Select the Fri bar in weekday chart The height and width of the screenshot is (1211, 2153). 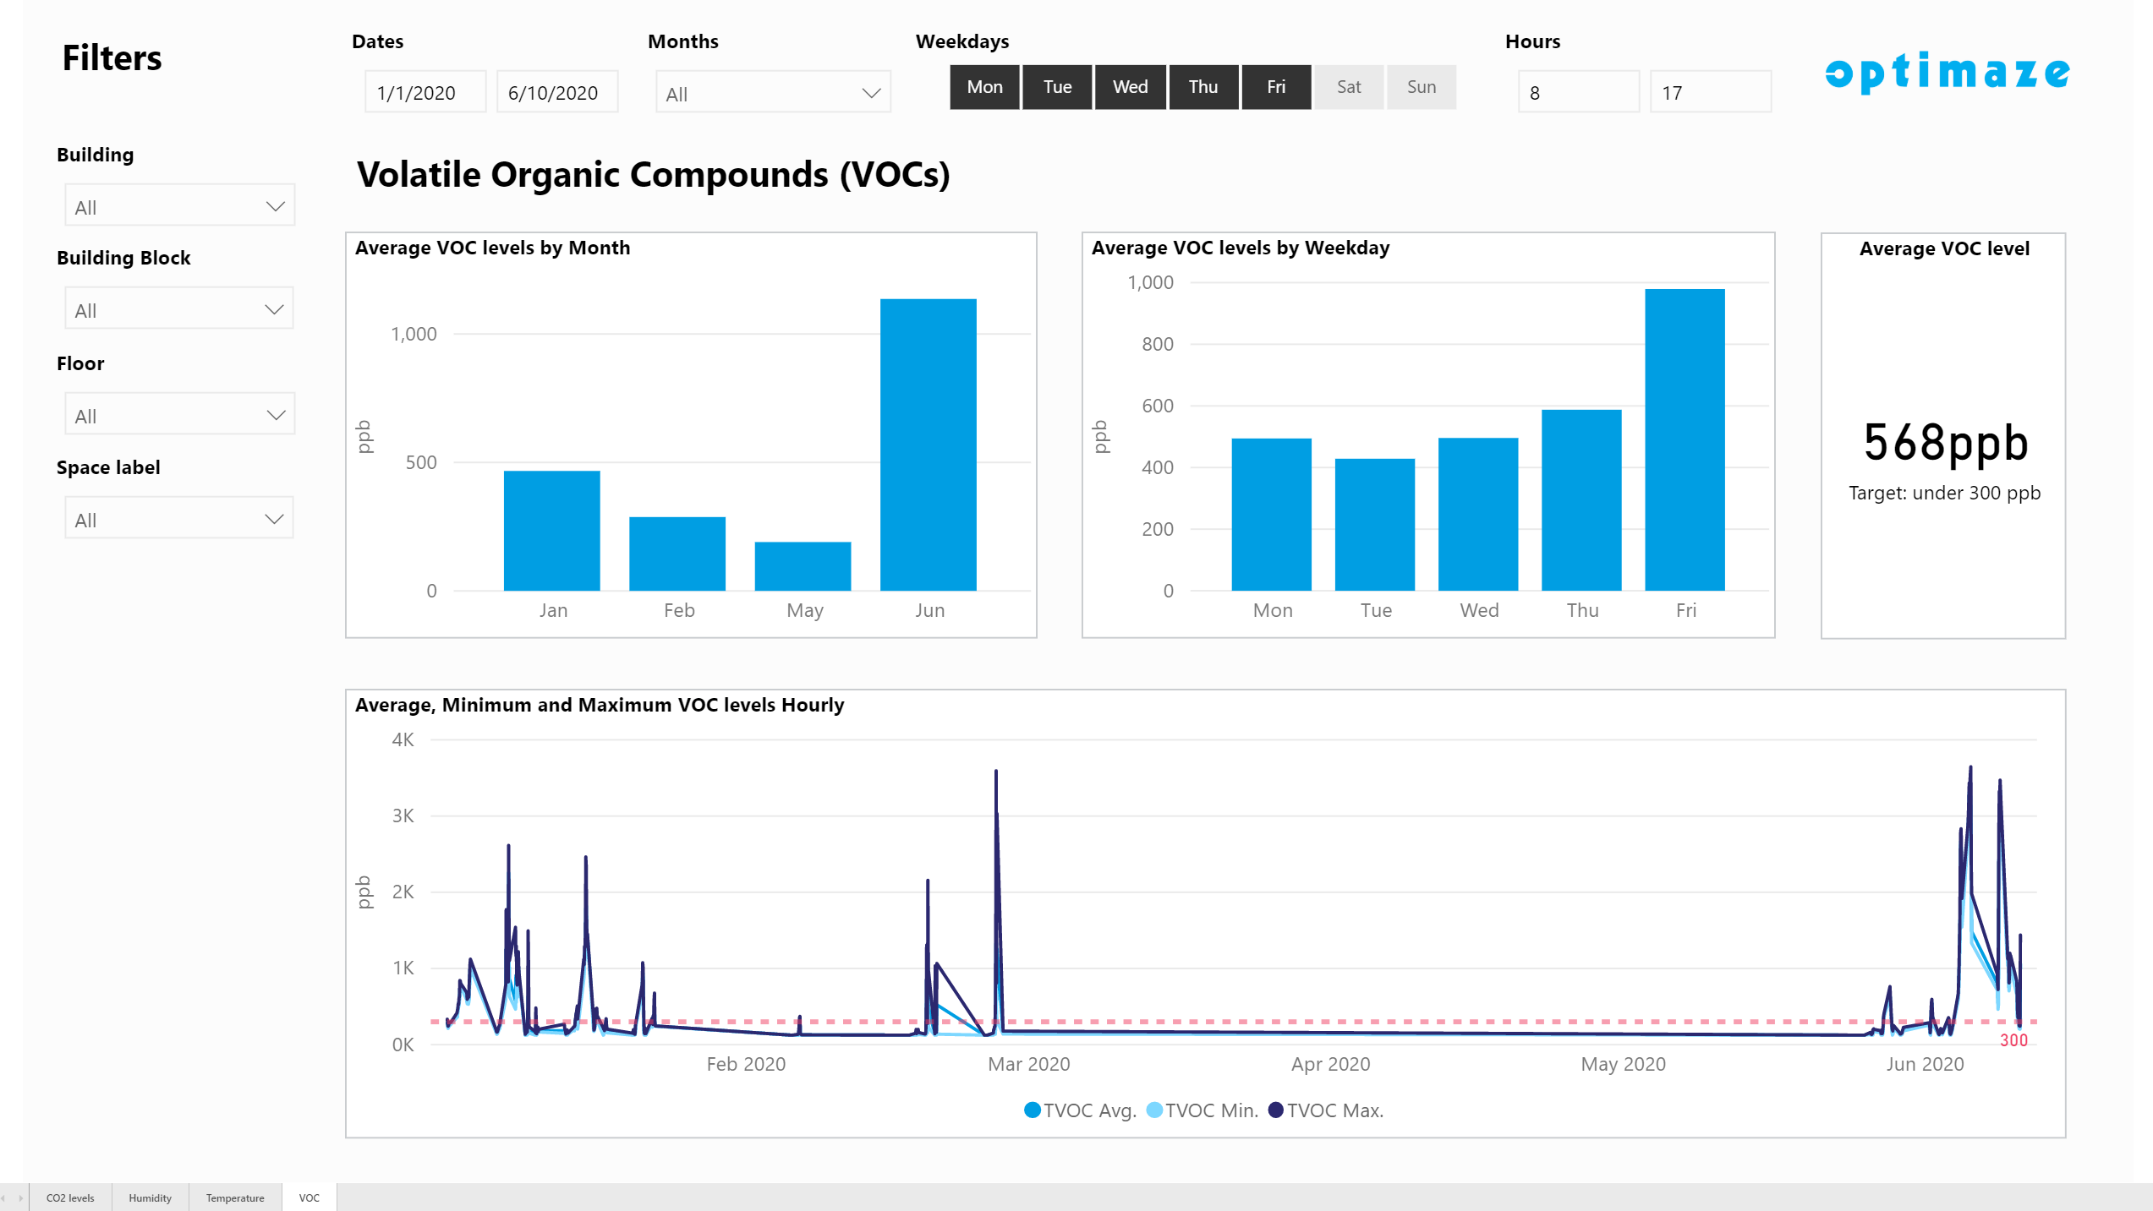point(1684,439)
